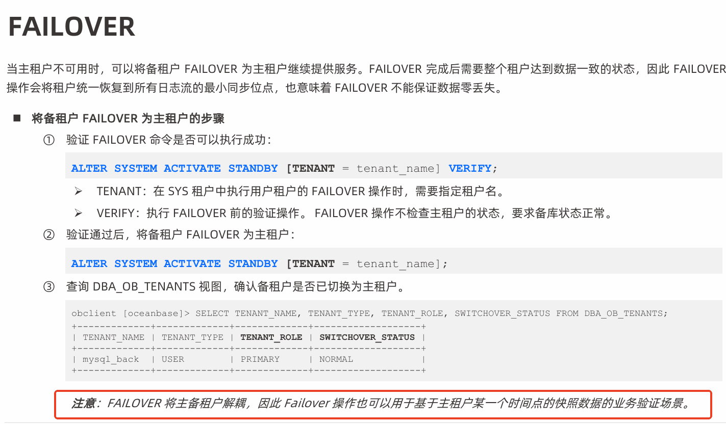
Task: Click the black square bullet before the steps title
Action: pyautogui.click(x=17, y=119)
